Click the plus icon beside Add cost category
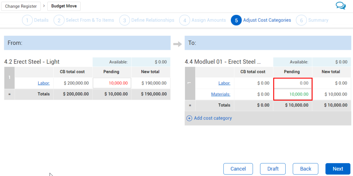Viewport: 353px width, 176px height. click(189, 118)
